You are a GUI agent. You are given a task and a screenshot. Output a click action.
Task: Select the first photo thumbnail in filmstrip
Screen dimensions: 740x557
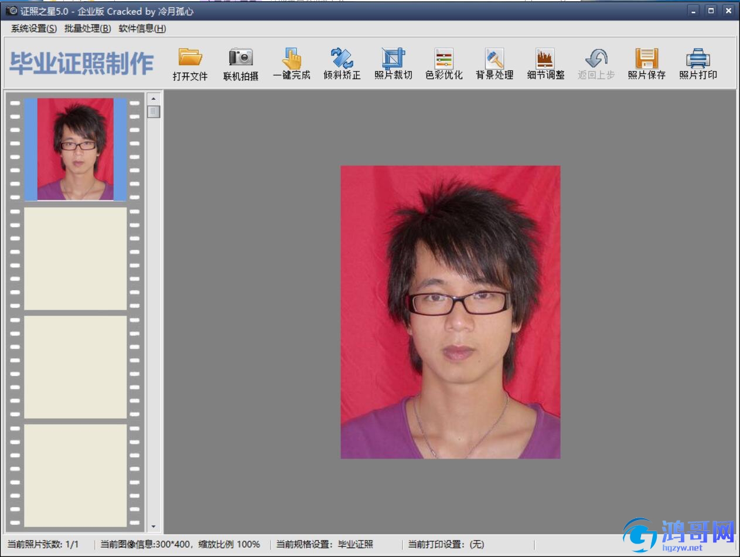tap(75, 149)
